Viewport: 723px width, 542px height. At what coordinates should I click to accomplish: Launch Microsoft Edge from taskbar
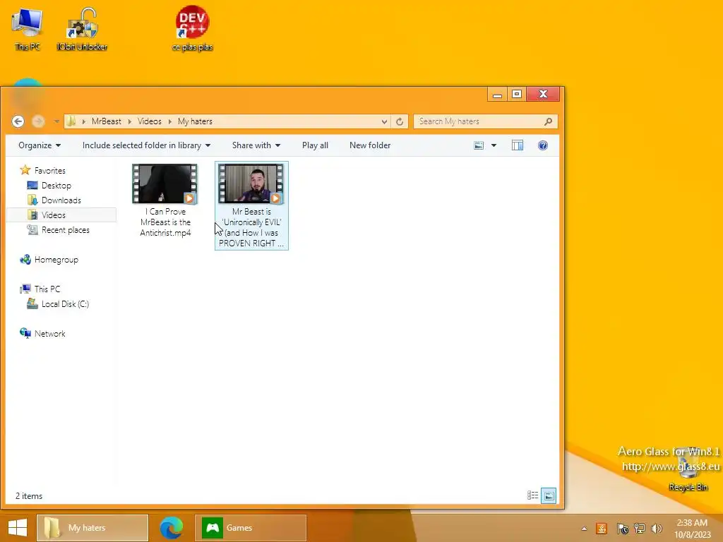[172, 528]
